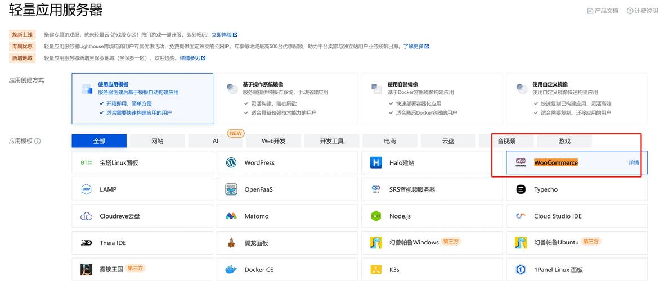The height and width of the screenshot is (281, 664).
Task: Click the Cloudreve云盘 cloud icon
Action: 87,216
